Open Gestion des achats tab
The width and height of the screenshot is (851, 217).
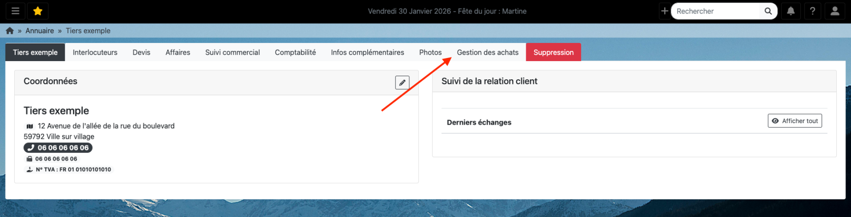(488, 52)
